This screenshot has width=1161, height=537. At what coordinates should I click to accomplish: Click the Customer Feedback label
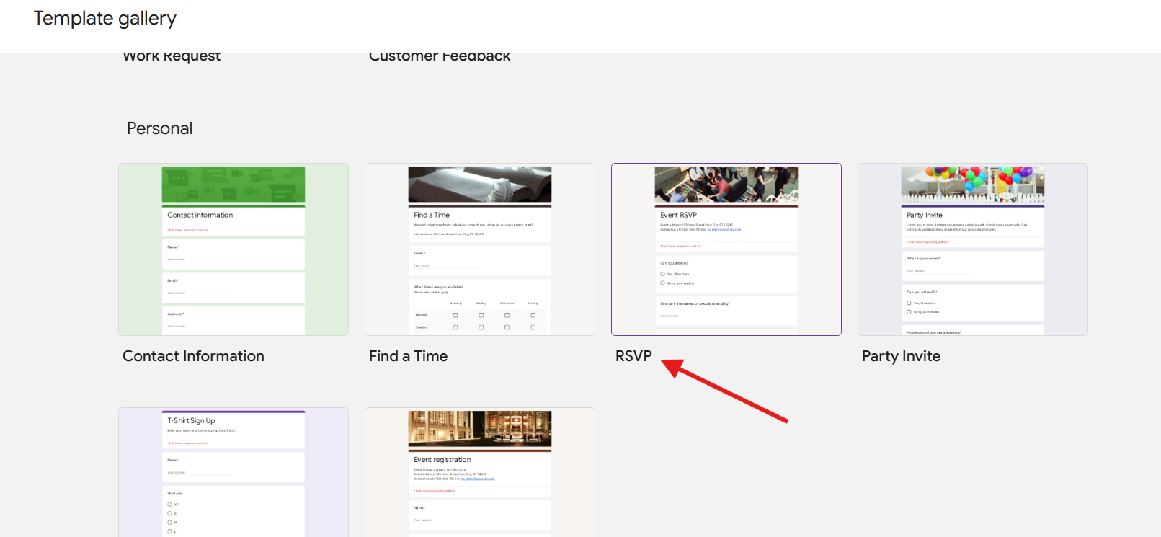point(440,57)
